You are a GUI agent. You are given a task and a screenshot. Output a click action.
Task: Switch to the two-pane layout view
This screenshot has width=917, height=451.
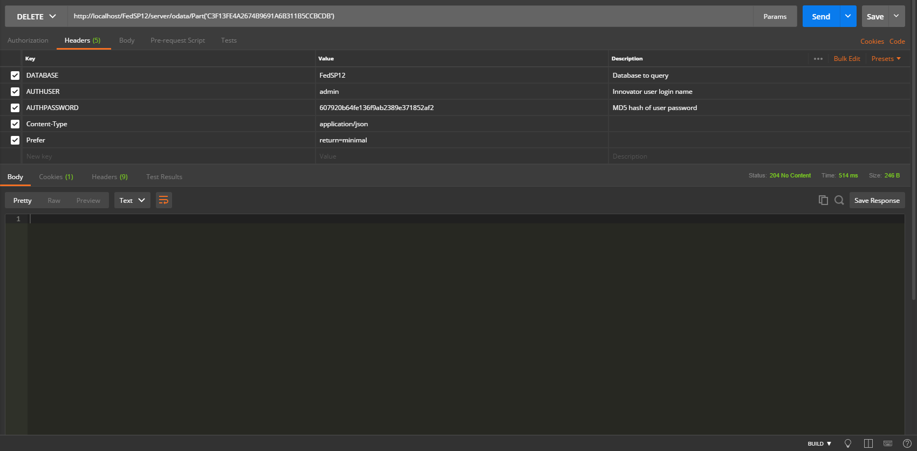(868, 443)
